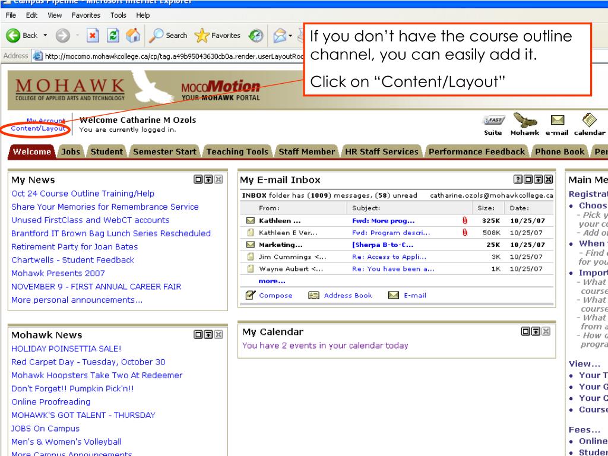This screenshot has width=608, height=456.
Task: Click the Content/Layout link
Action: 37,129
